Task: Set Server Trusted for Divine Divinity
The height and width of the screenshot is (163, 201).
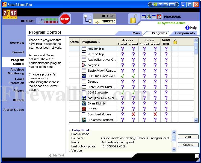Action: [x=144, y=103]
